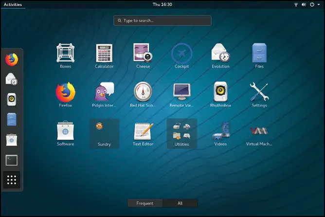Open Virtual Machine Manager

(x=259, y=131)
